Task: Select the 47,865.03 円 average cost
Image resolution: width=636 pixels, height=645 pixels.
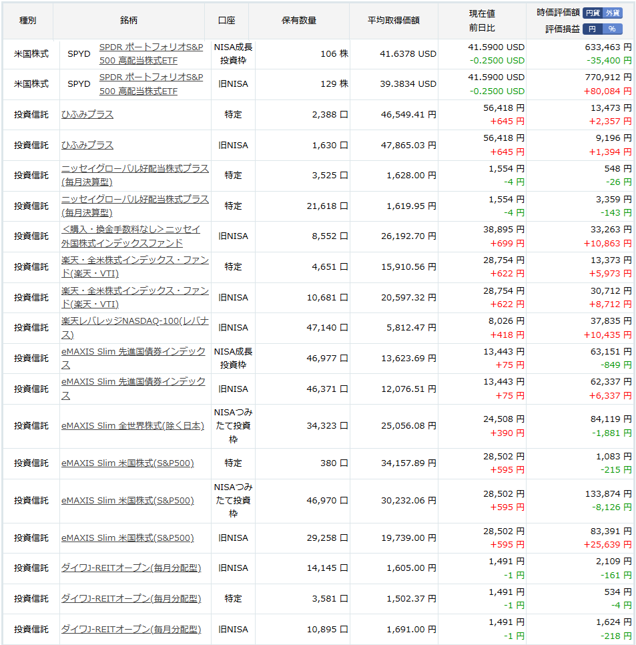Action: (408, 145)
